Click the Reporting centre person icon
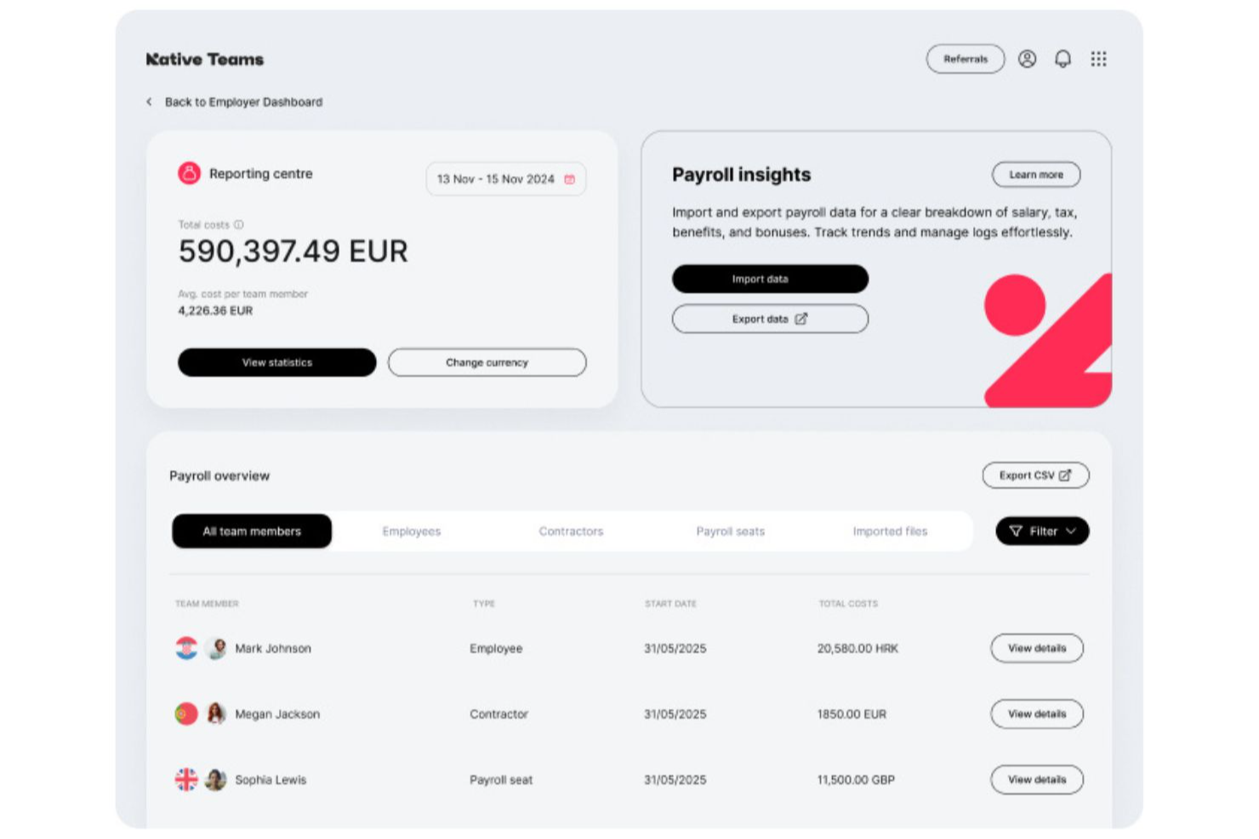Image resolution: width=1259 pixels, height=839 pixels. pyautogui.click(x=189, y=173)
